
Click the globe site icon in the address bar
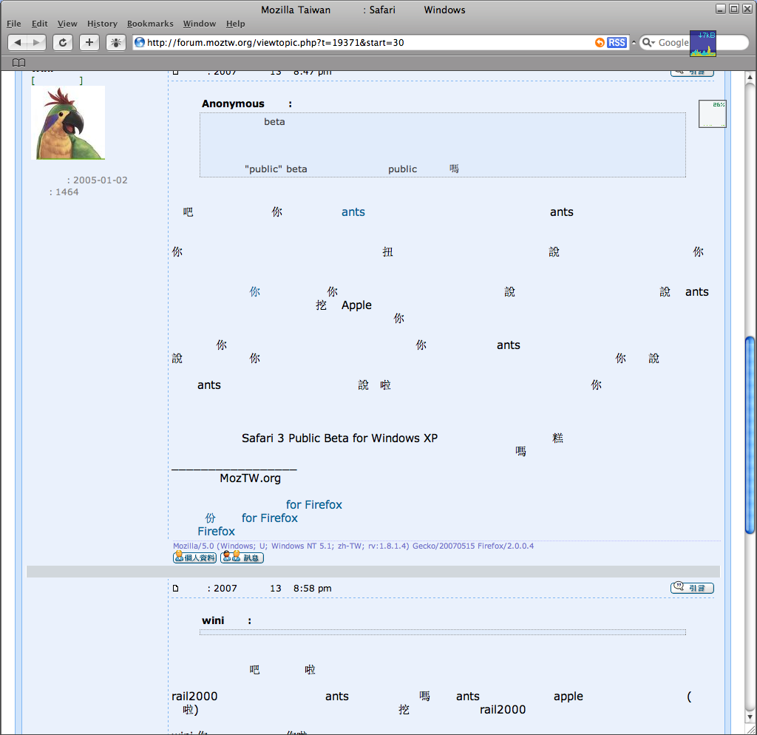(140, 42)
